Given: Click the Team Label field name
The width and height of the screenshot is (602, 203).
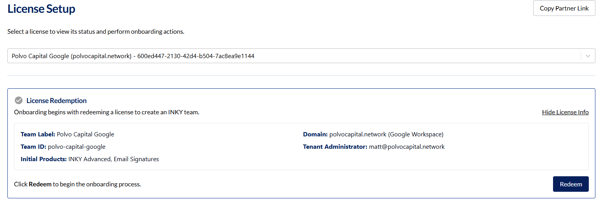Looking at the screenshot, I should tap(38, 134).
